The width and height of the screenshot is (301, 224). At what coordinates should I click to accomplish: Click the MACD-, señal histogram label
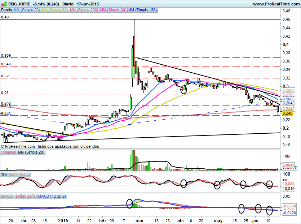13,196
